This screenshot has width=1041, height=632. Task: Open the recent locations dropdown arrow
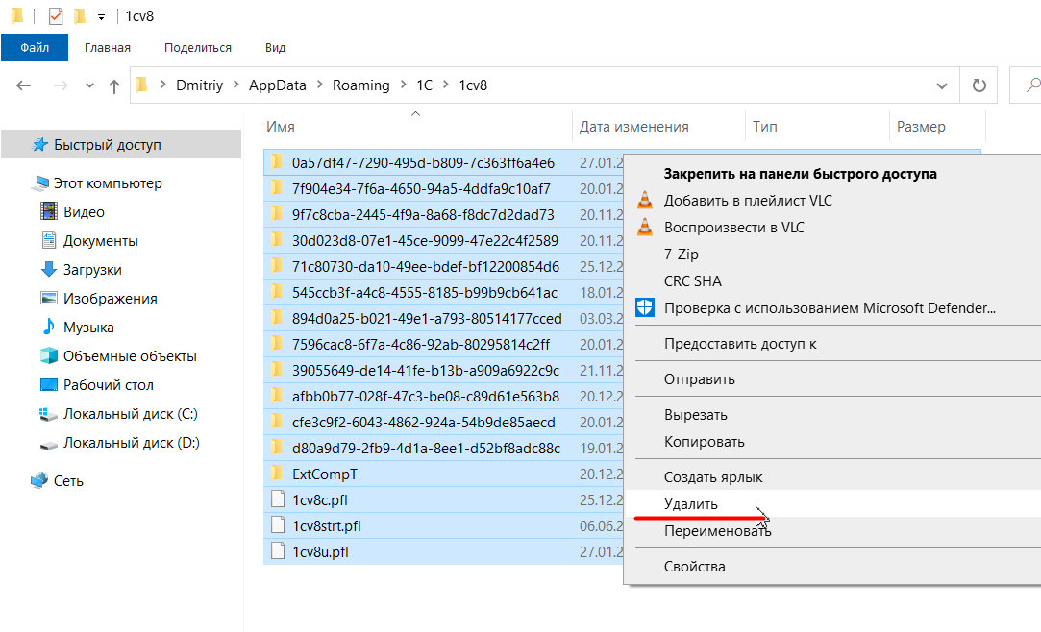point(89,85)
